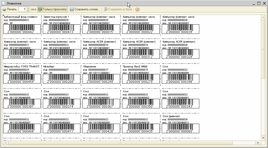
Task: Click label text Общежитие
Action: 90,67
